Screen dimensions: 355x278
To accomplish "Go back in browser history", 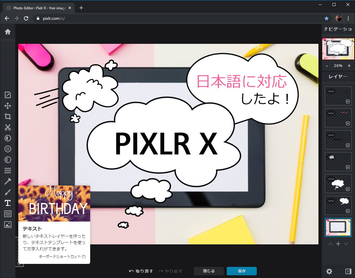I will pos(7,18).
